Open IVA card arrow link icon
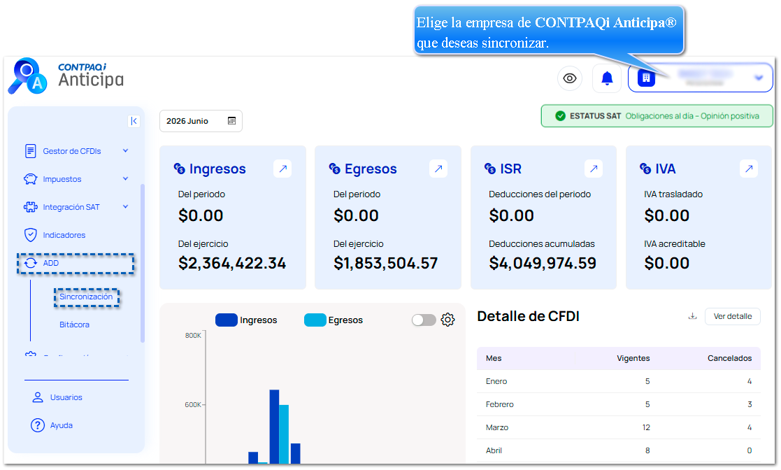The height and width of the screenshot is (470, 781). (x=749, y=169)
